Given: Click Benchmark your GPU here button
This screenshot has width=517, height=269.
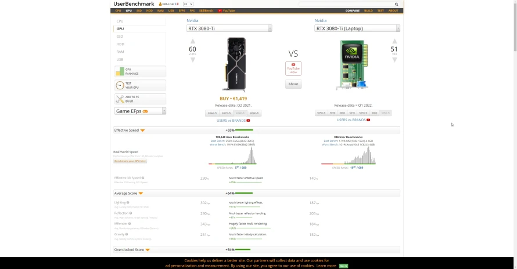Looking at the screenshot, I should coord(130,161).
